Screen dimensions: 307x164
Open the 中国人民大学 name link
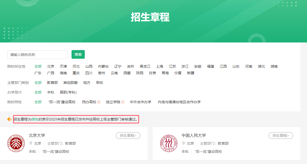[194, 135]
